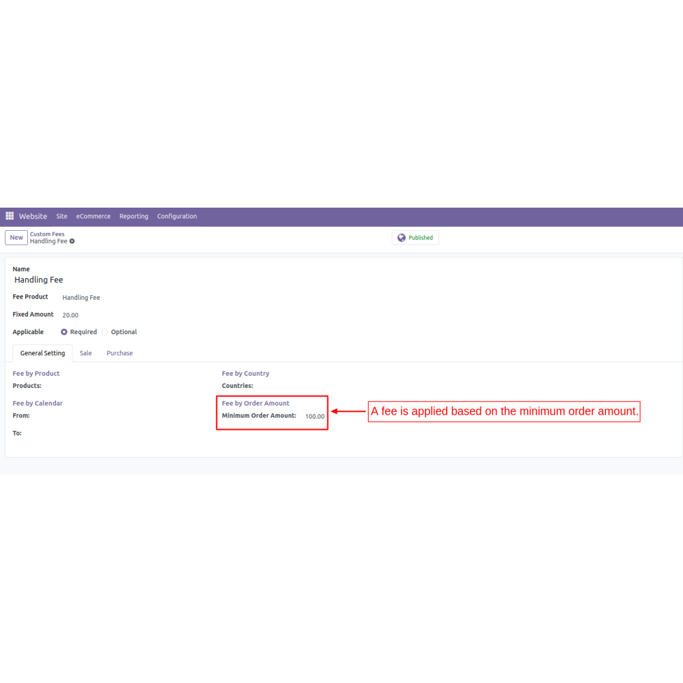Image resolution: width=683 pixels, height=683 pixels.
Task: Switch to the Sale tab
Action: [85, 353]
